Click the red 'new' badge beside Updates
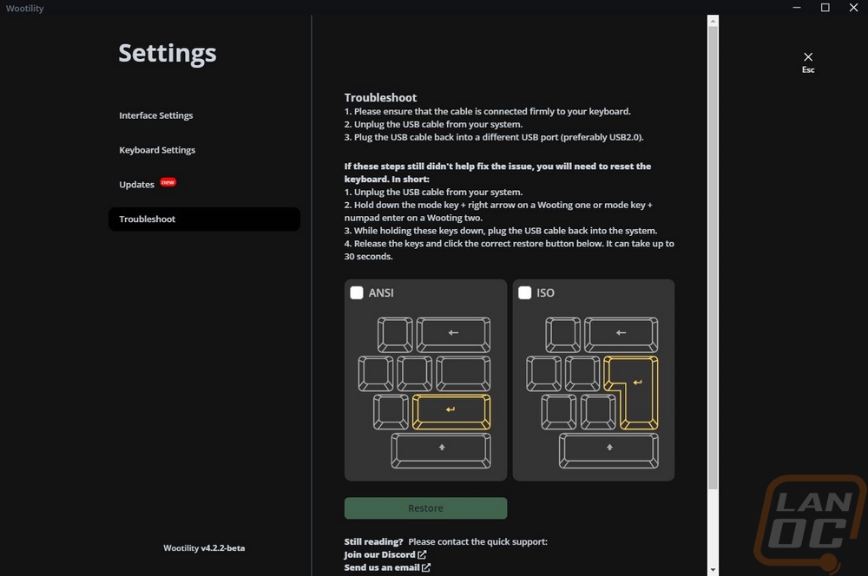The width and height of the screenshot is (868, 576). [168, 182]
